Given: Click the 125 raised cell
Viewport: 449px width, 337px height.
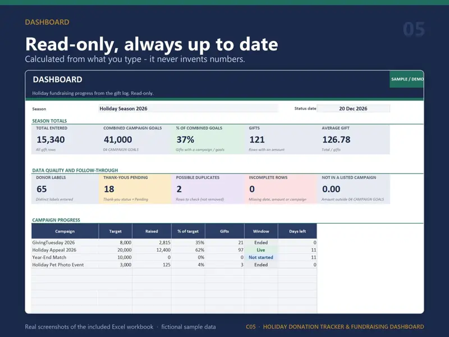Looking at the screenshot, I should point(152,265).
